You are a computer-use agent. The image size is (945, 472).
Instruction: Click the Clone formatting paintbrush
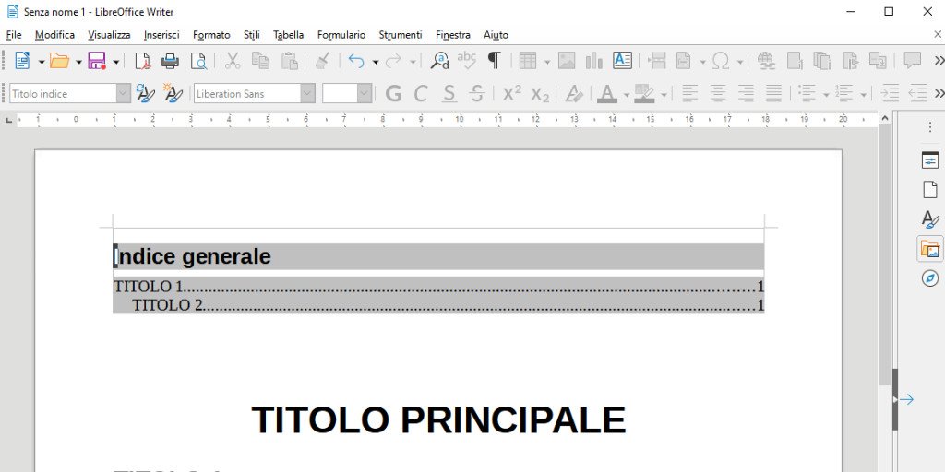coord(322,61)
